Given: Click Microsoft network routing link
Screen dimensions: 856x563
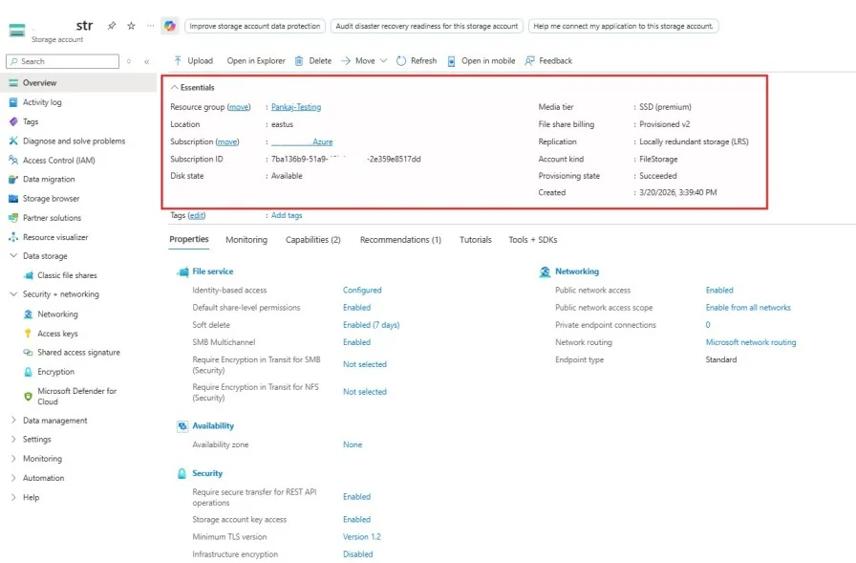Looking at the screenshot, I should click(x=751, y=342).
